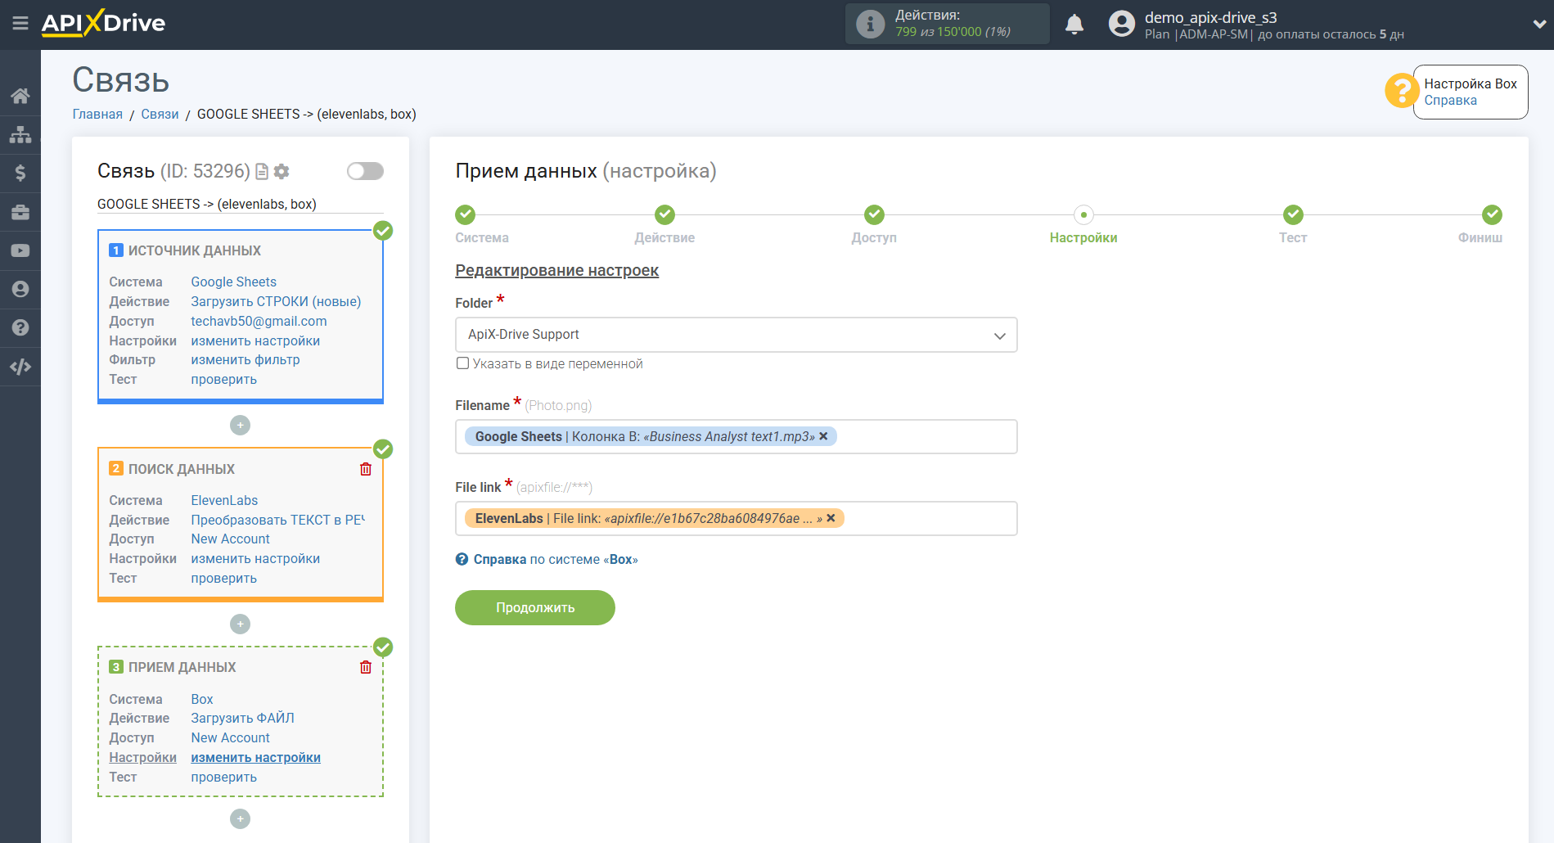Open the YouTube video icon in the sidebar

(x=20, y=251)
